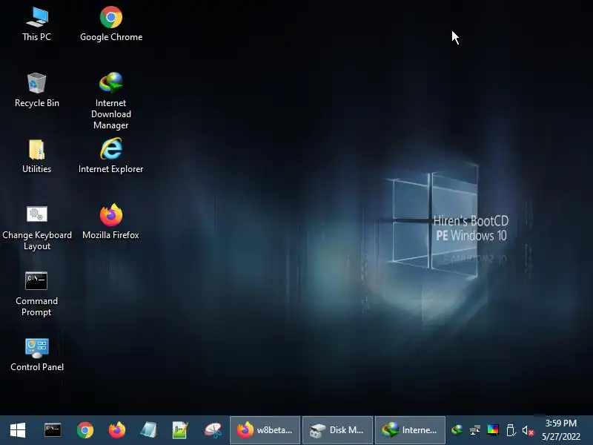
Task: Select the Control Panel desktop icon
Action: (36, 354)
